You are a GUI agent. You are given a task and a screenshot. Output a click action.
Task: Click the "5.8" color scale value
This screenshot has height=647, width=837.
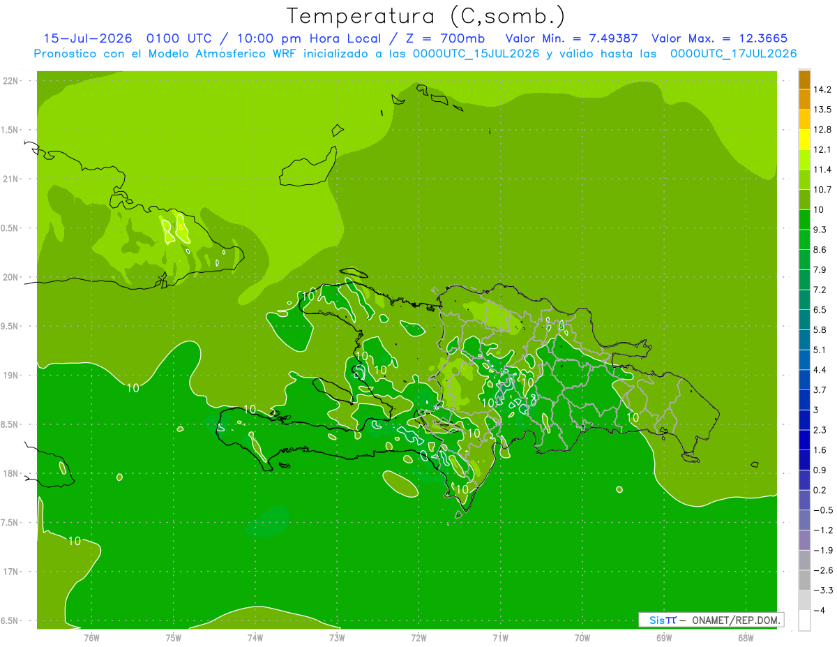(821, 330)
